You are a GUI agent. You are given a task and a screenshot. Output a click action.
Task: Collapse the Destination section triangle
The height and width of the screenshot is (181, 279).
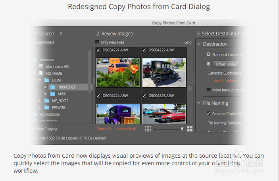(x=199, y=44)
